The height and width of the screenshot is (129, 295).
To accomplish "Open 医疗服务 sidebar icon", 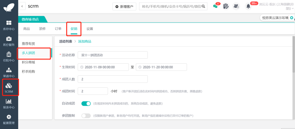I will pos(9,39).
